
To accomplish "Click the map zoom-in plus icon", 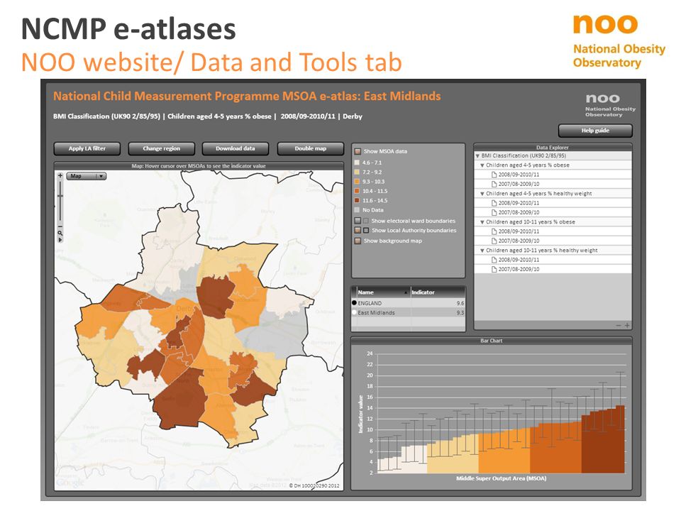I will pyautogui.click(x=60, y=175).
